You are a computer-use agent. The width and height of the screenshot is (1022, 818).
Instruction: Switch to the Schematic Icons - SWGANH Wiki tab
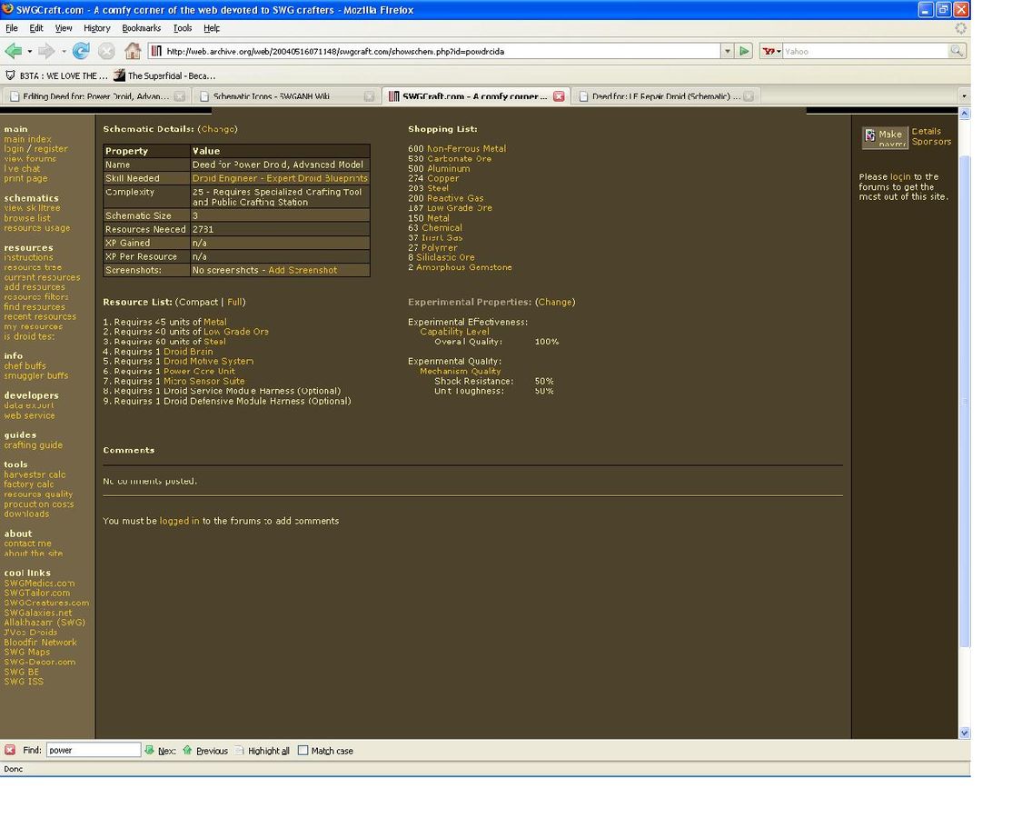click(285, 95)
